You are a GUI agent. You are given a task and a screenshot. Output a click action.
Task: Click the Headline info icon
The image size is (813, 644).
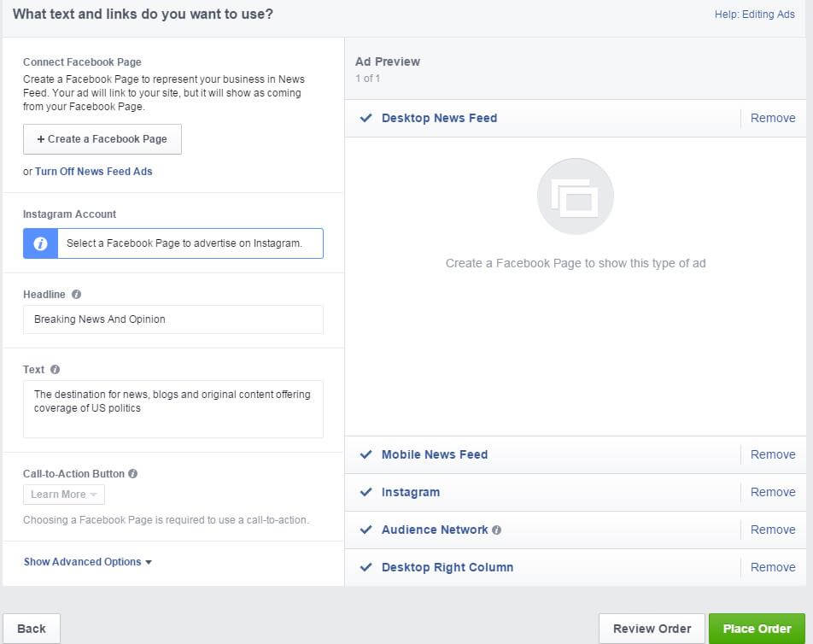click(x=76, y=295)
